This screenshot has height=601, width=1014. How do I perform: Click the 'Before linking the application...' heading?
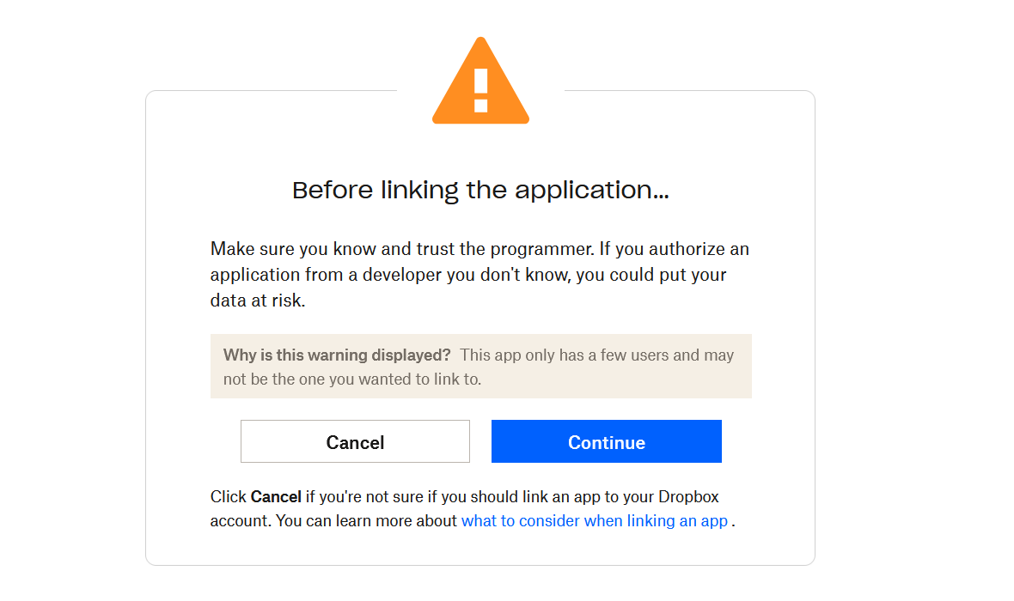tap(480, 191)
